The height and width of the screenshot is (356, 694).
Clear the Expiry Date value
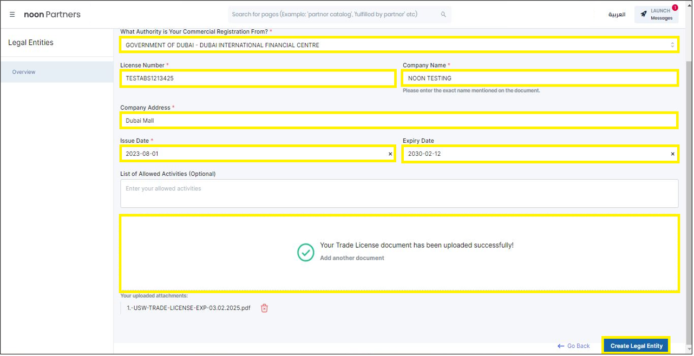(x=673, y=154)
